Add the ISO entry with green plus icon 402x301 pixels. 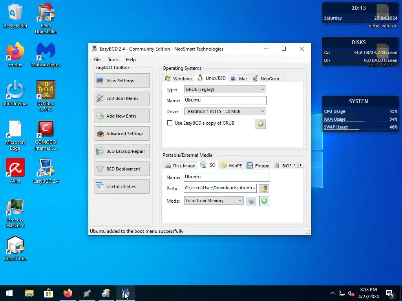click(x=264, y=201)
